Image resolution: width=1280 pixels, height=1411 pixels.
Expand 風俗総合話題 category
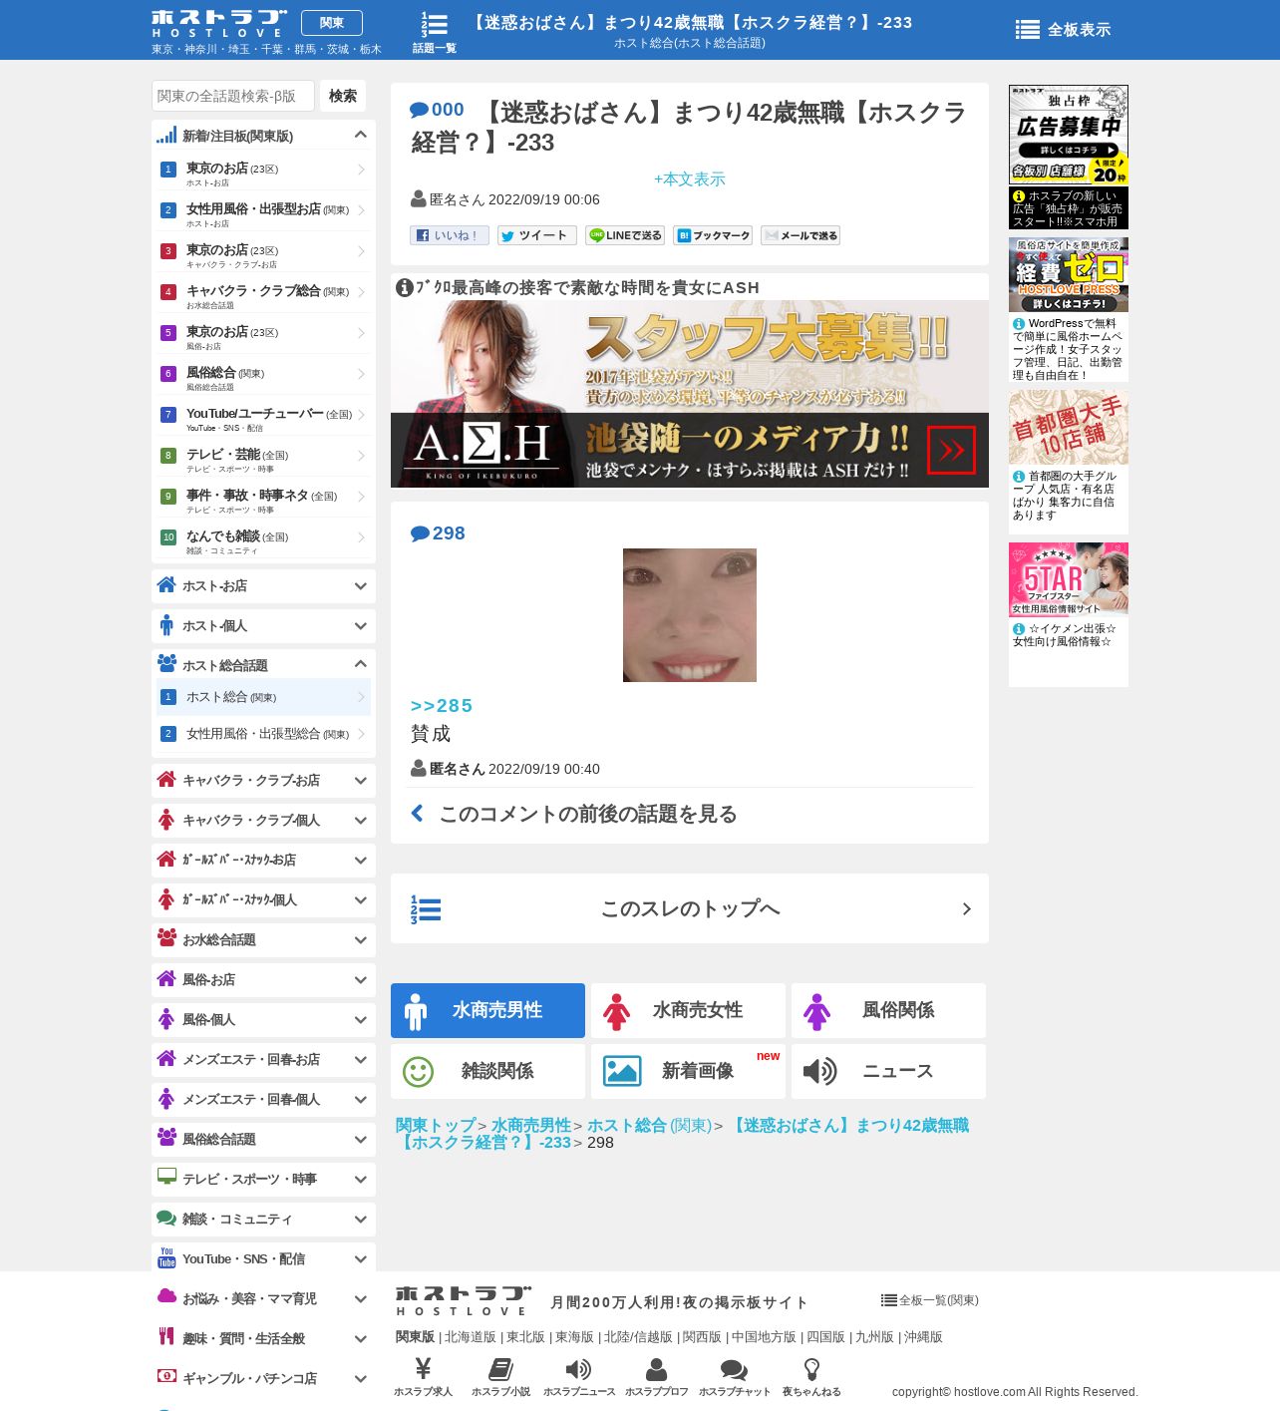(x=360, y=1140)
